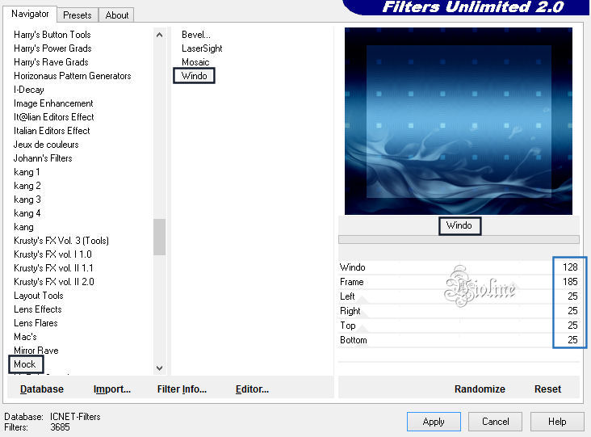
Task: Open the About tab
Action: point(117,15)
